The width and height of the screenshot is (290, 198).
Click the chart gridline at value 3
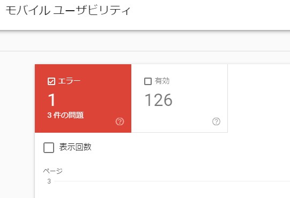(172, 181)
